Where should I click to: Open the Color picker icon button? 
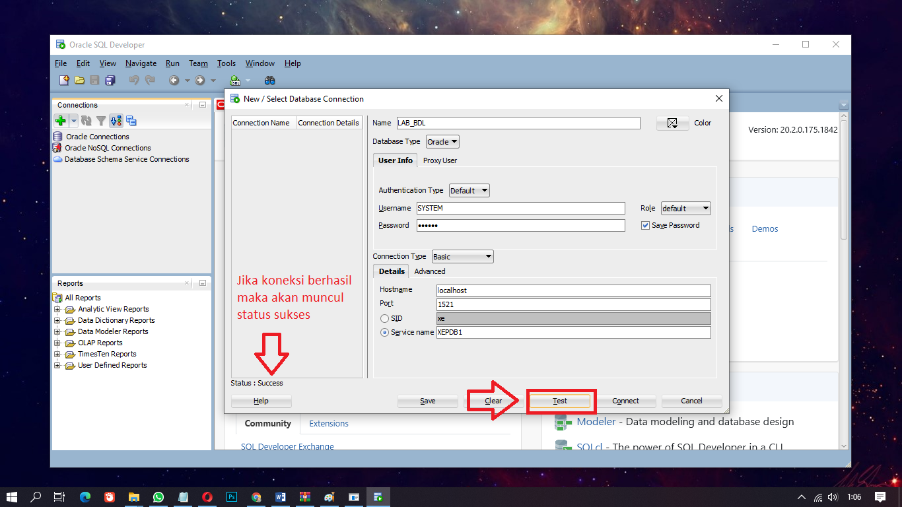pyautogui.click(x=673, y=123)
